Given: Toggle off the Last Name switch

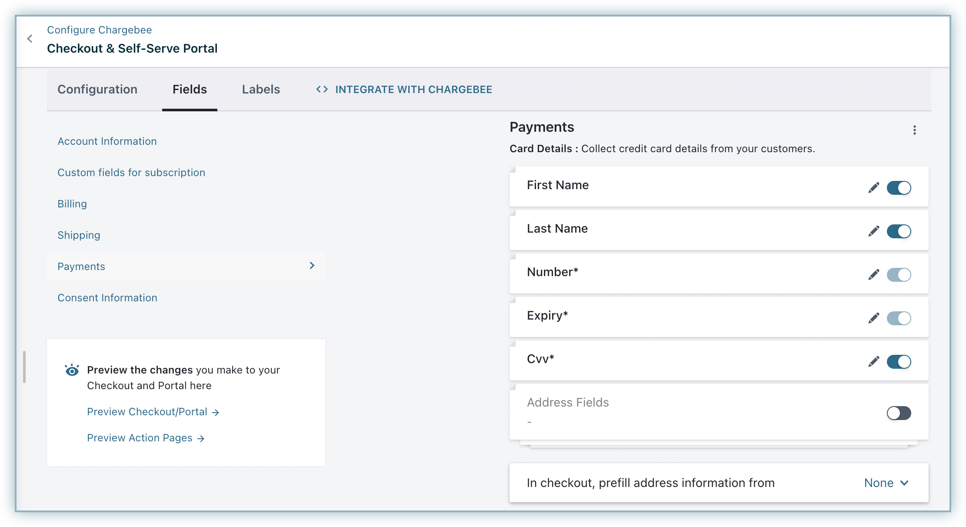Looking at the screenshot, I should click(899, 231).
